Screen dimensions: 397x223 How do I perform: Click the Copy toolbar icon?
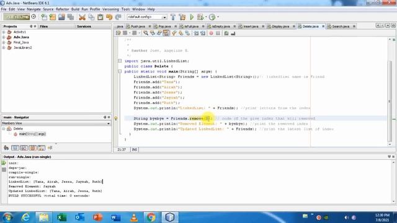click(x=91, y=17)
